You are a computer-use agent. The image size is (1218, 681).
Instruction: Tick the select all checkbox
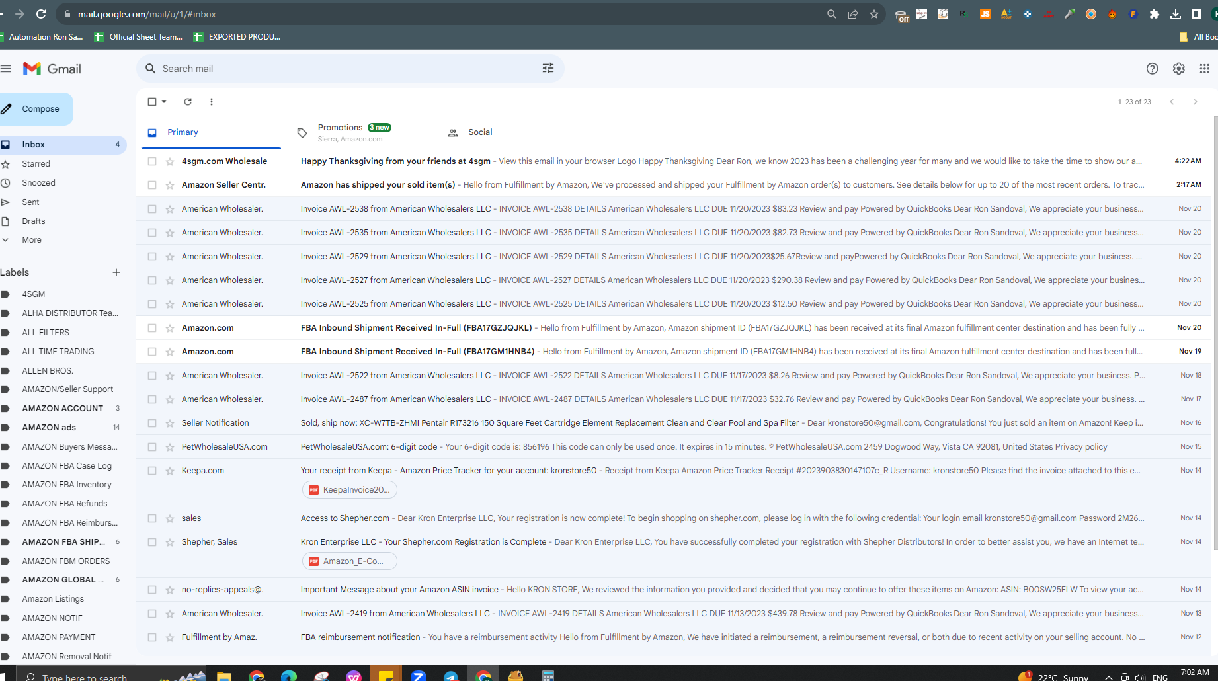pos(152,102)
